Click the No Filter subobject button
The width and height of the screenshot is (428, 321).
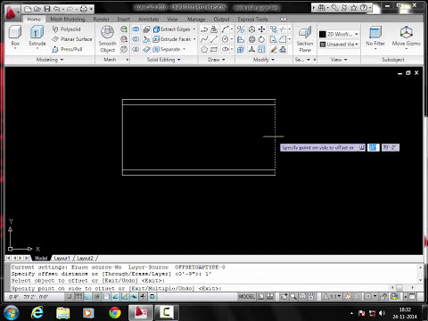pyautogui.click(x=375, y=36)
